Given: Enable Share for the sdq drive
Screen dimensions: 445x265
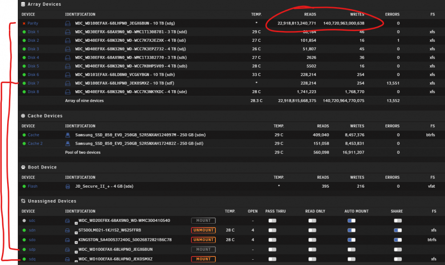Looking at the screenshot, I should (x=397, y=259).
